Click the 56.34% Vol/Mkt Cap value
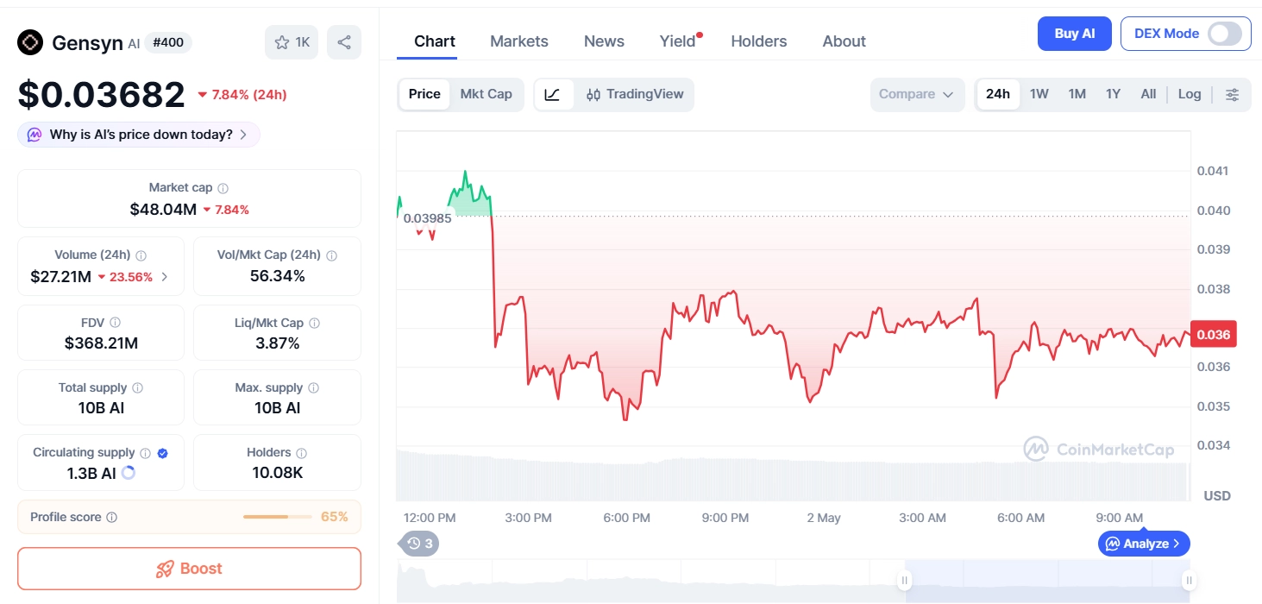Screen dimensions: 1262x604 coord(278,276)
